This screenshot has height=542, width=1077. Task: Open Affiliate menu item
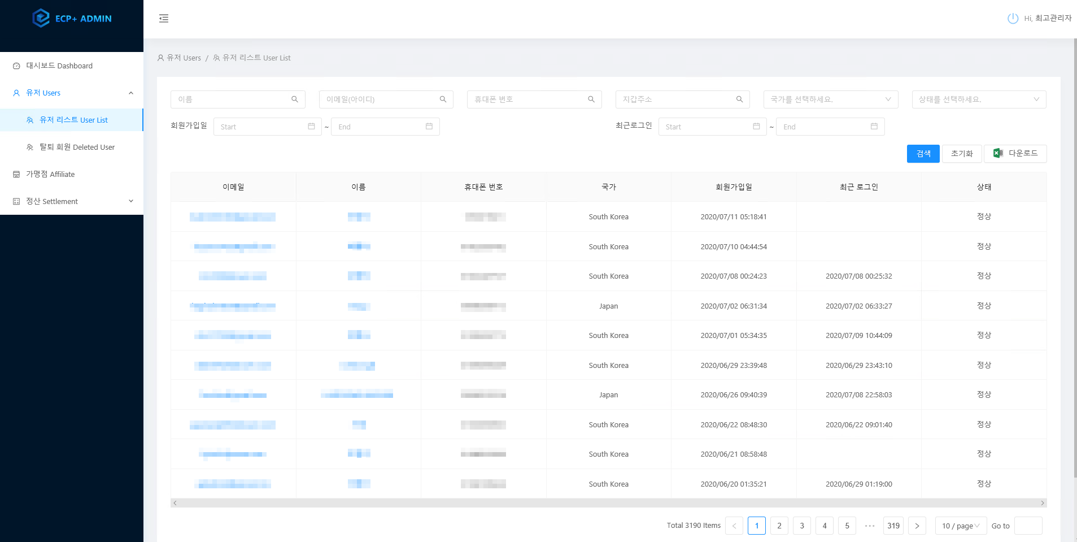tap(72, 174)
